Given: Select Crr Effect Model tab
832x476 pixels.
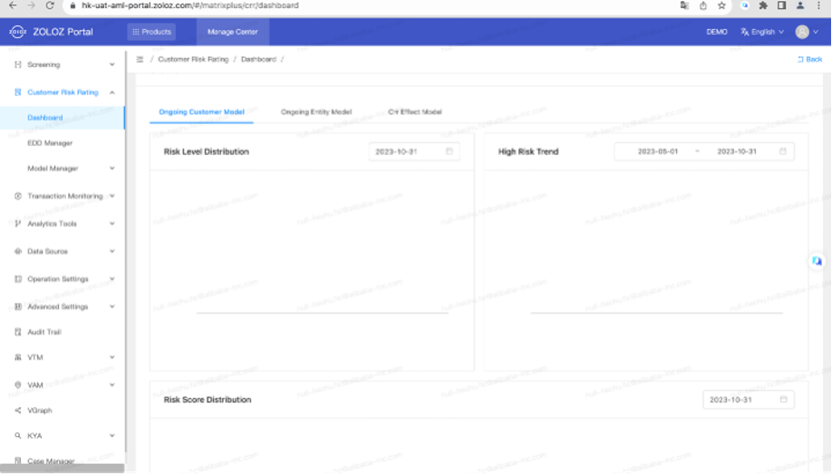Looking at the screenshot, I should [x=415, y=112].
